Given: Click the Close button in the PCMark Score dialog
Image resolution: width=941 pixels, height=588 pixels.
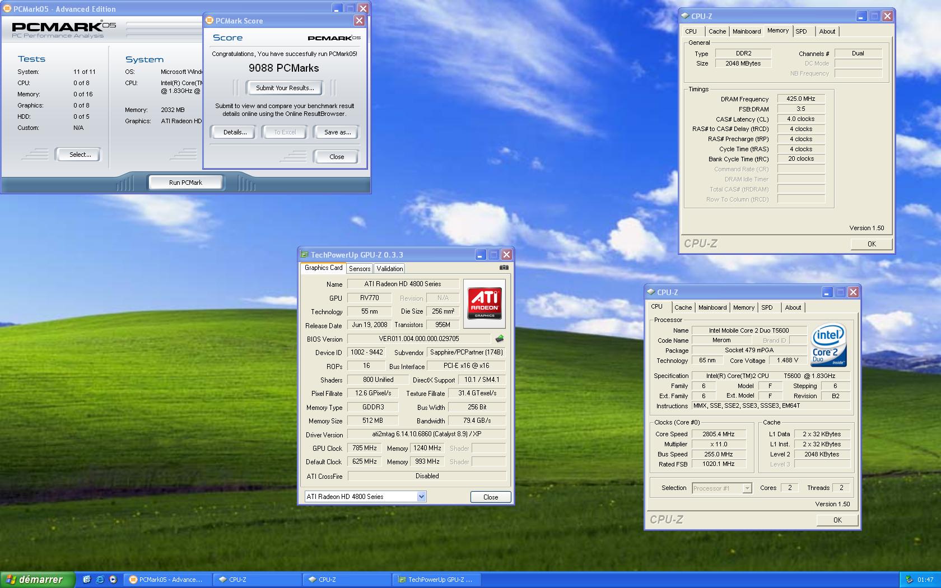Looking at the screenshot, I should click(337, 157).
